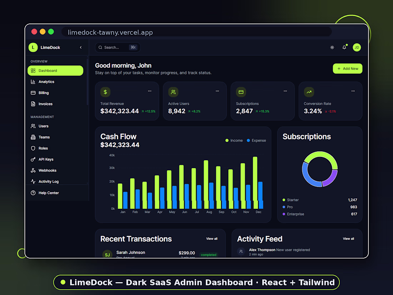393x295 pixels.
Task: Click the completed status badge
Action: click(x=209, y=255)
